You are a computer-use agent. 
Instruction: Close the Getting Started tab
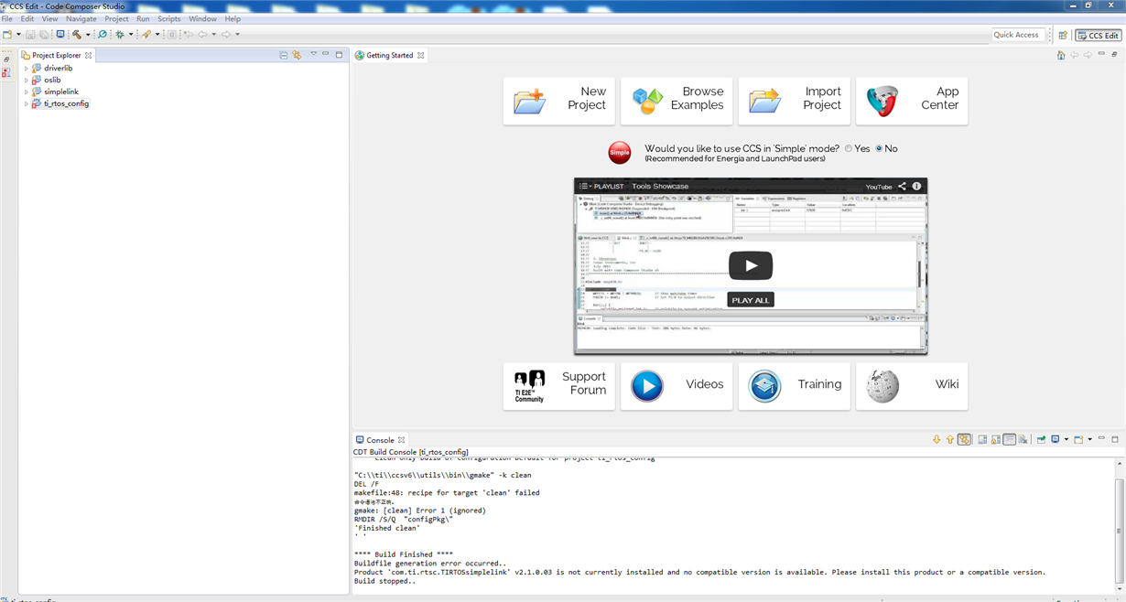pyautogui.click(x=421, y=56)
